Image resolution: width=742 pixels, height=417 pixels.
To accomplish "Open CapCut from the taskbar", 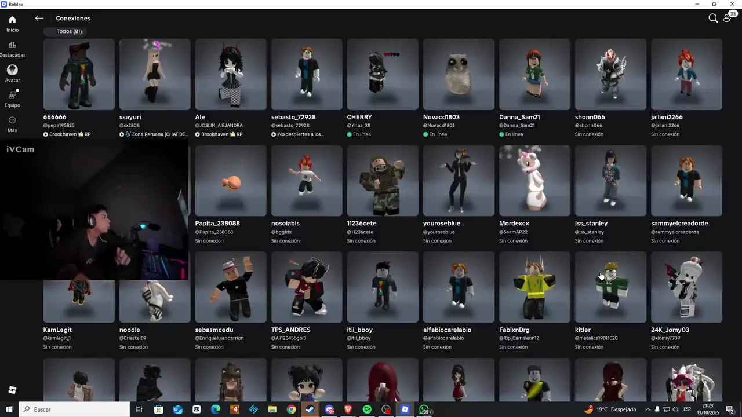I will point(197,409).
